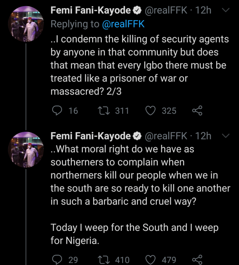Image resolution: width=239 pixels, height=265 pixels.
Task: Like the tweet with 479 likes
Action: pos(150,259)
